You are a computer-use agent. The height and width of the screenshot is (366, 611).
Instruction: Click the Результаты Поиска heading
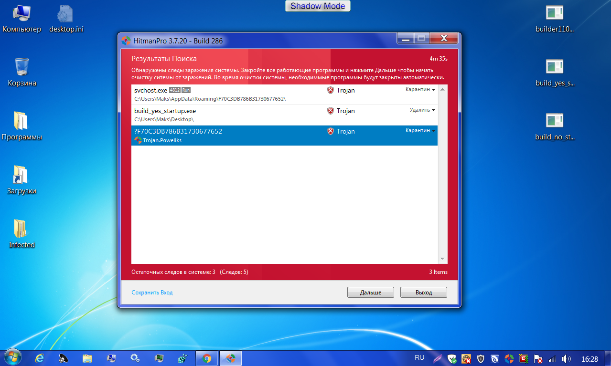(164, 59)
